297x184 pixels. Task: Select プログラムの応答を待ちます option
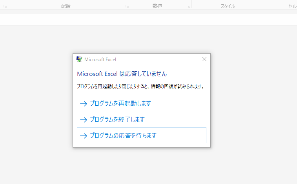(x=142, y=135)
